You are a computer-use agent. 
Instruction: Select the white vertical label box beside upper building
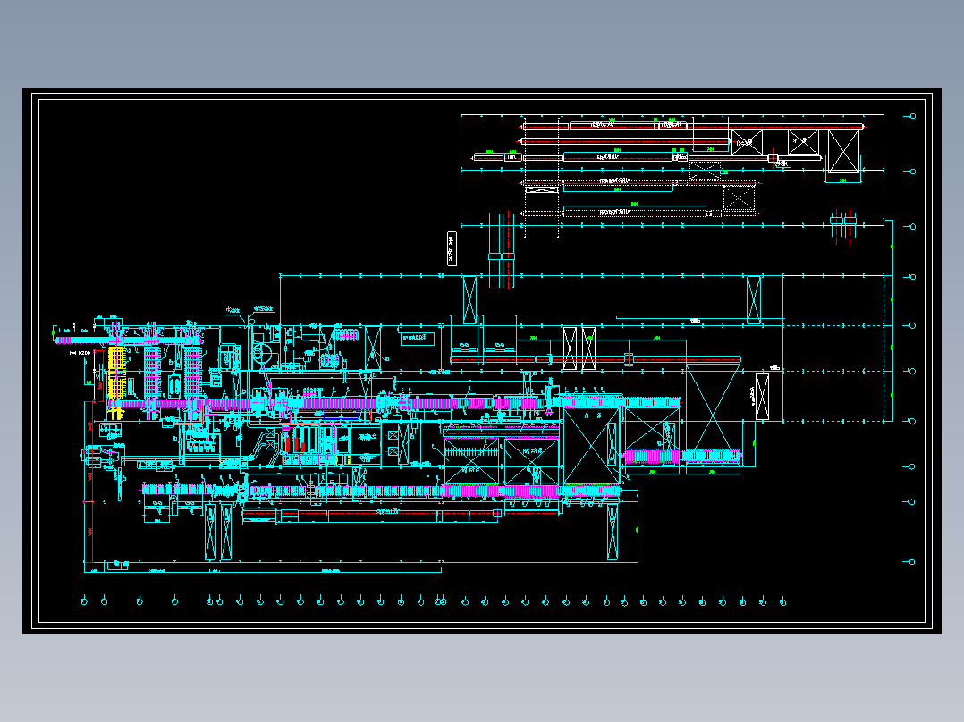coord(452,249)
